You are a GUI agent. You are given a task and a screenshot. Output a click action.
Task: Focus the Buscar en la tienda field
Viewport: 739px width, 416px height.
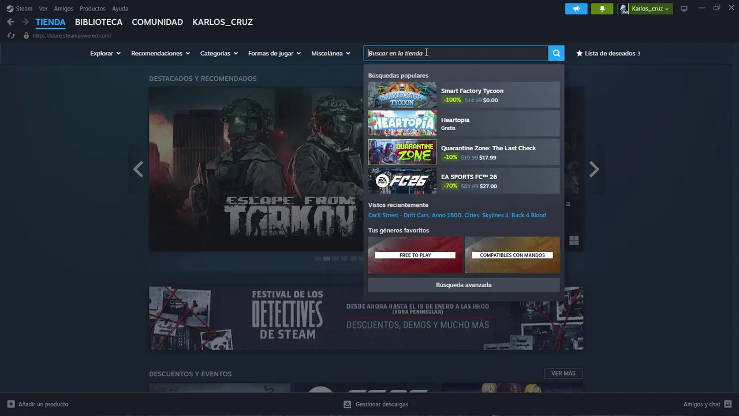pos(456,53)
